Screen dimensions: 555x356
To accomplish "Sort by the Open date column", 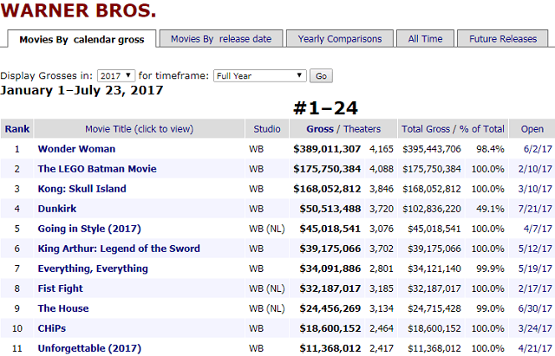I will coord(532,129).
